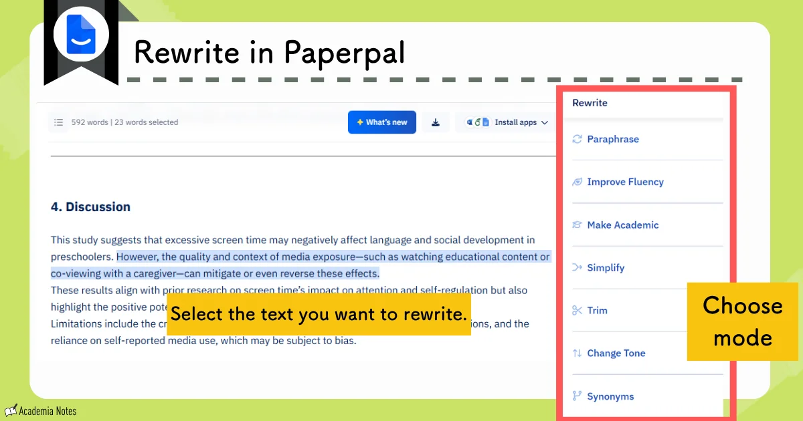
Task: Click the Change Tone arrows icon
Action: 577,353
